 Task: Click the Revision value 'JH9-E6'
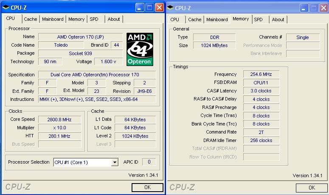145,91
